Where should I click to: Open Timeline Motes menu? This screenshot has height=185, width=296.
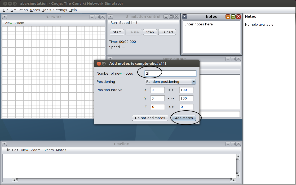(x=61, y=150)
